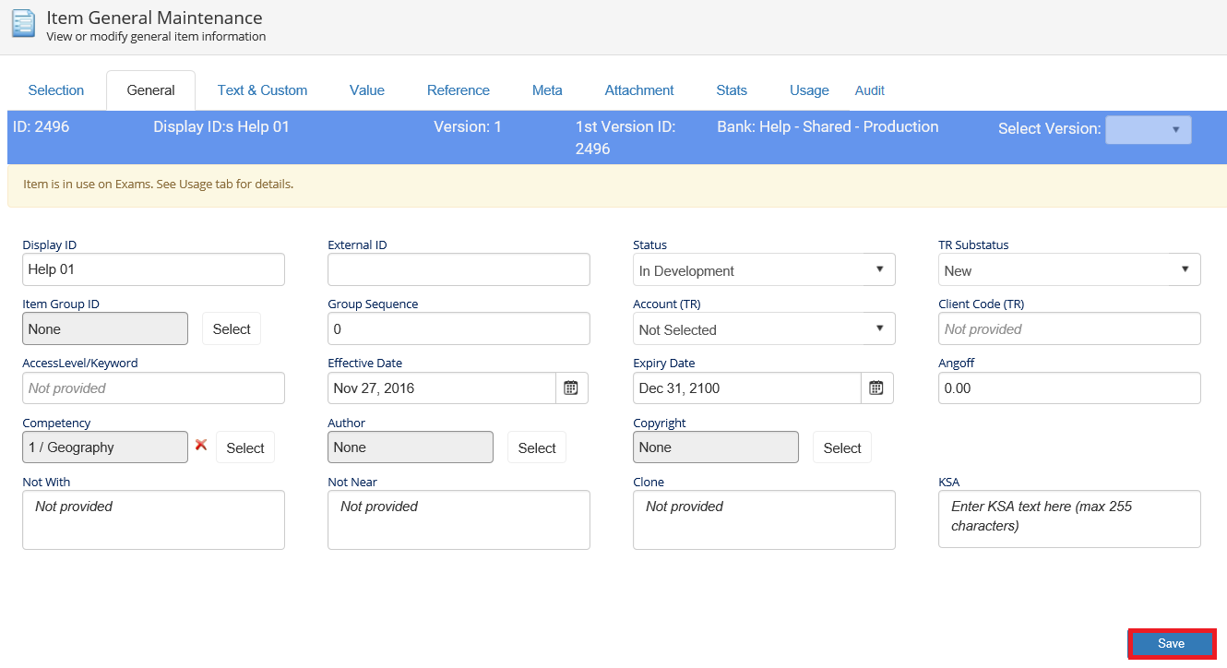Expand the Status dropdown
The width and height of the screenshot is (1227, 668).
pyautogui.click(x=764, y=270)
